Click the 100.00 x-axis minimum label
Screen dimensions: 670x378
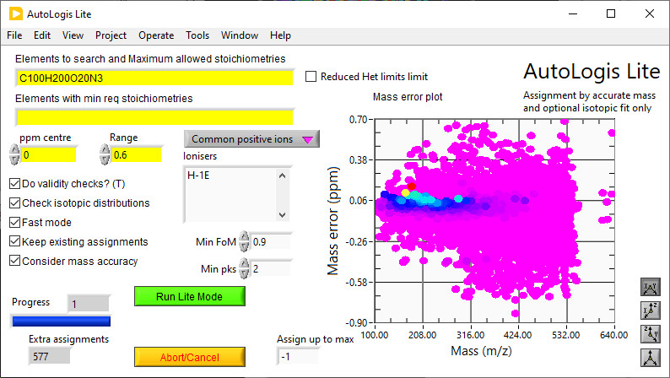375,335
